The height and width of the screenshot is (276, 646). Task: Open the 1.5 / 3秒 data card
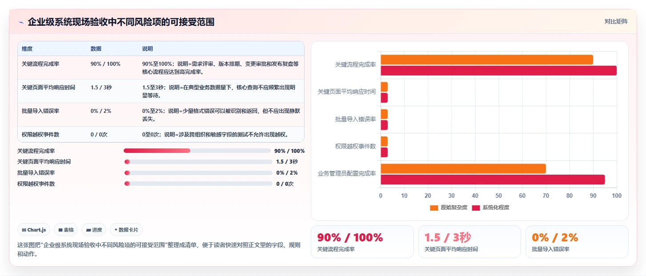coord(469,241)
